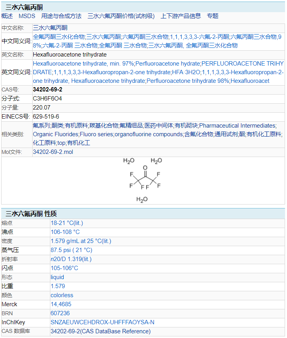This screenshot has width=287, height=338.
Task: Open the 有机砌块 category link
Action: 186,126
